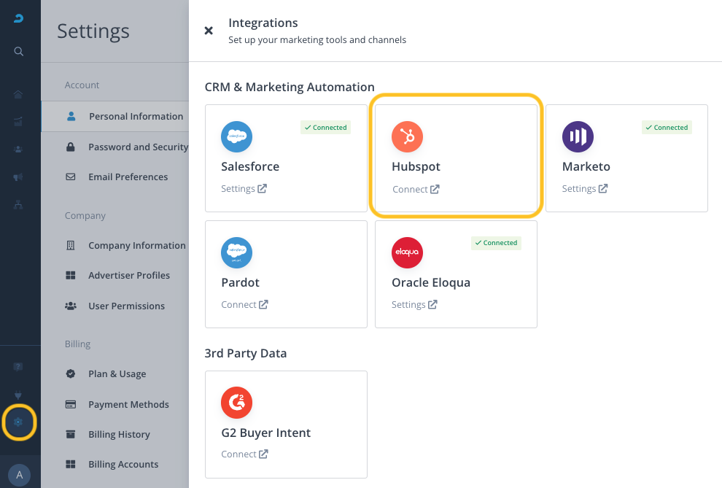This screenshot has height=488, width=722.
Task: Click the Hubspot logo icon
Action: pyautogui.click(x=407, y=136)
